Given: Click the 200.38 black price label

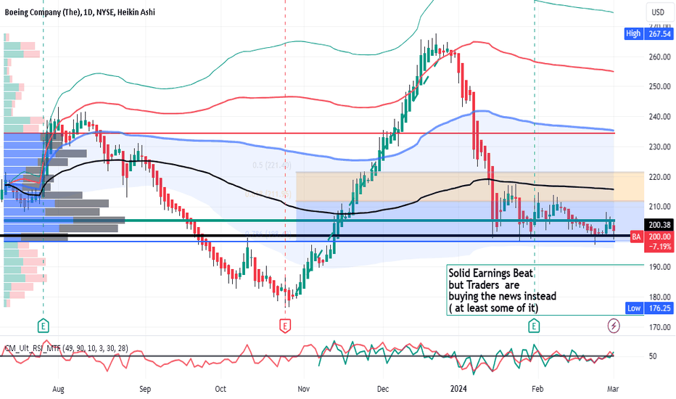Looking at the screenshot, I should pos(659,225).
